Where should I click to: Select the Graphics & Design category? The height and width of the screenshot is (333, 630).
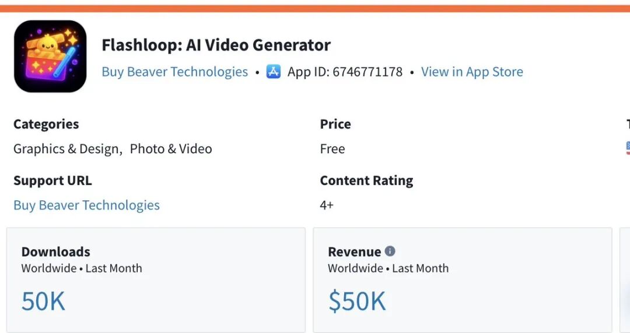[x=67, y=148]
